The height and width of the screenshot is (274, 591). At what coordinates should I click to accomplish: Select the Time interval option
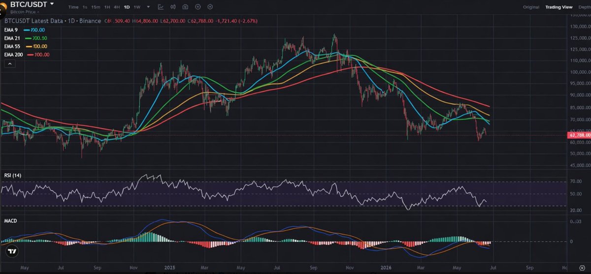click(x=73, y=7)
